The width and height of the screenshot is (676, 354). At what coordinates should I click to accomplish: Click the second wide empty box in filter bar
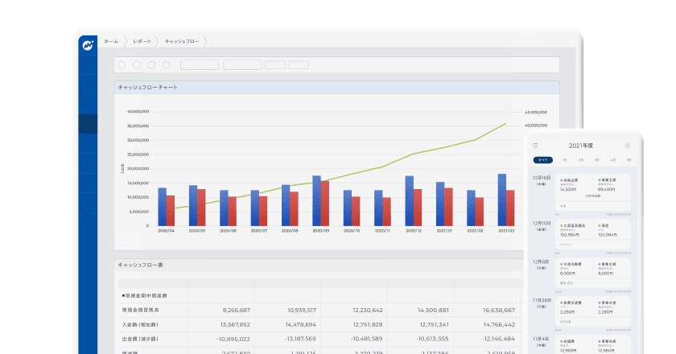tap(243, 64)
